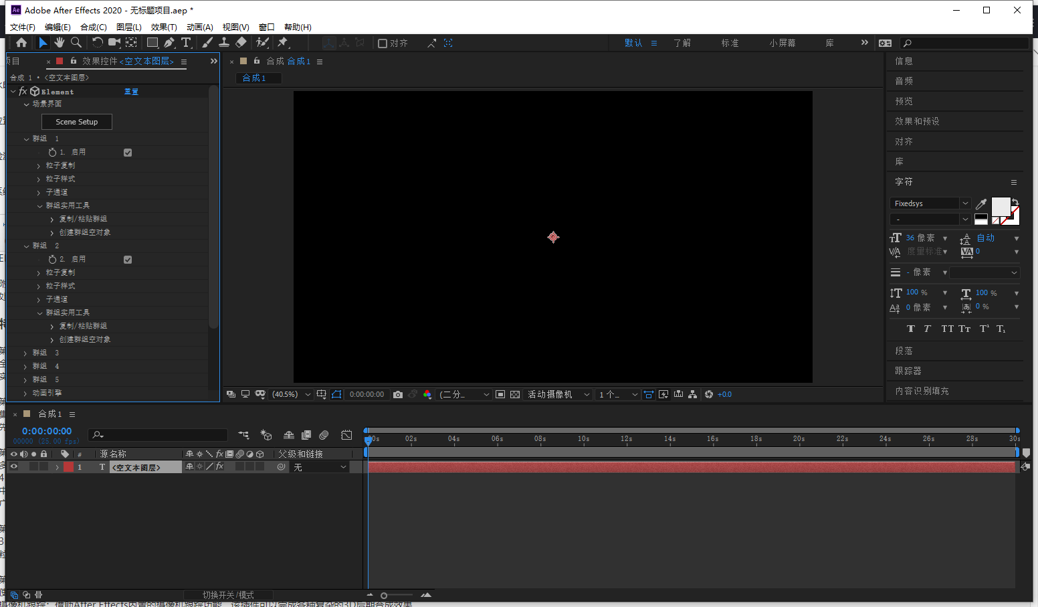The height and width of the screenshot is (607, 1038).
Task: Open the resolution (二分.. dropdown
Action: tap(464, 395)
